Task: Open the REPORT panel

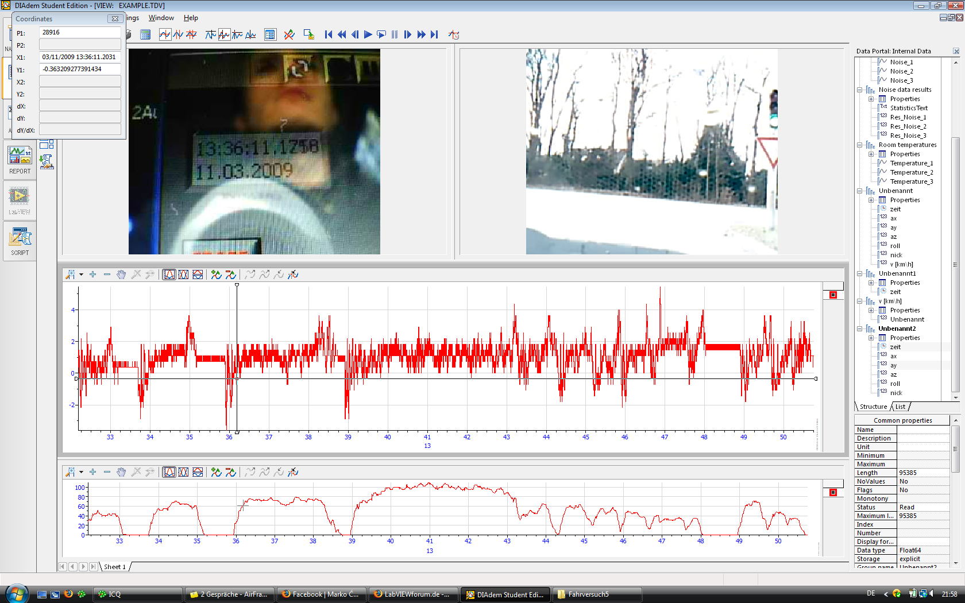Action: click(x=20, y=160)
